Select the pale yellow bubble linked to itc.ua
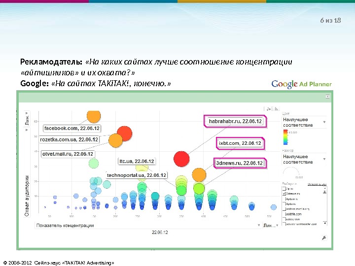Viewport: 355px width, 266px height. [x=142, y=168]
